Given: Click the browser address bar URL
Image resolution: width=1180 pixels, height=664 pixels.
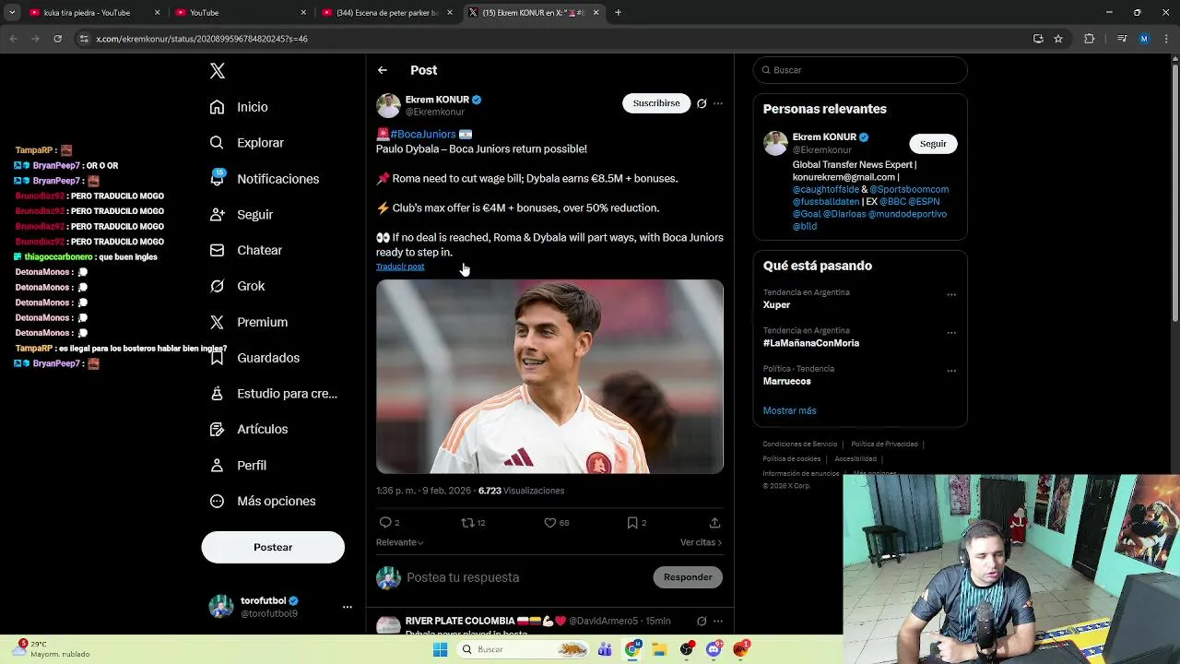Looking at the screenshot, I should coord(202,39).
